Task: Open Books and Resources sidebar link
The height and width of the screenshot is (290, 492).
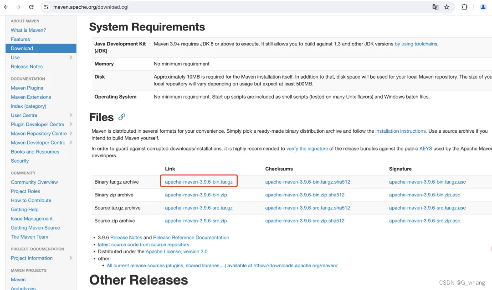Action: pos(35,151)
